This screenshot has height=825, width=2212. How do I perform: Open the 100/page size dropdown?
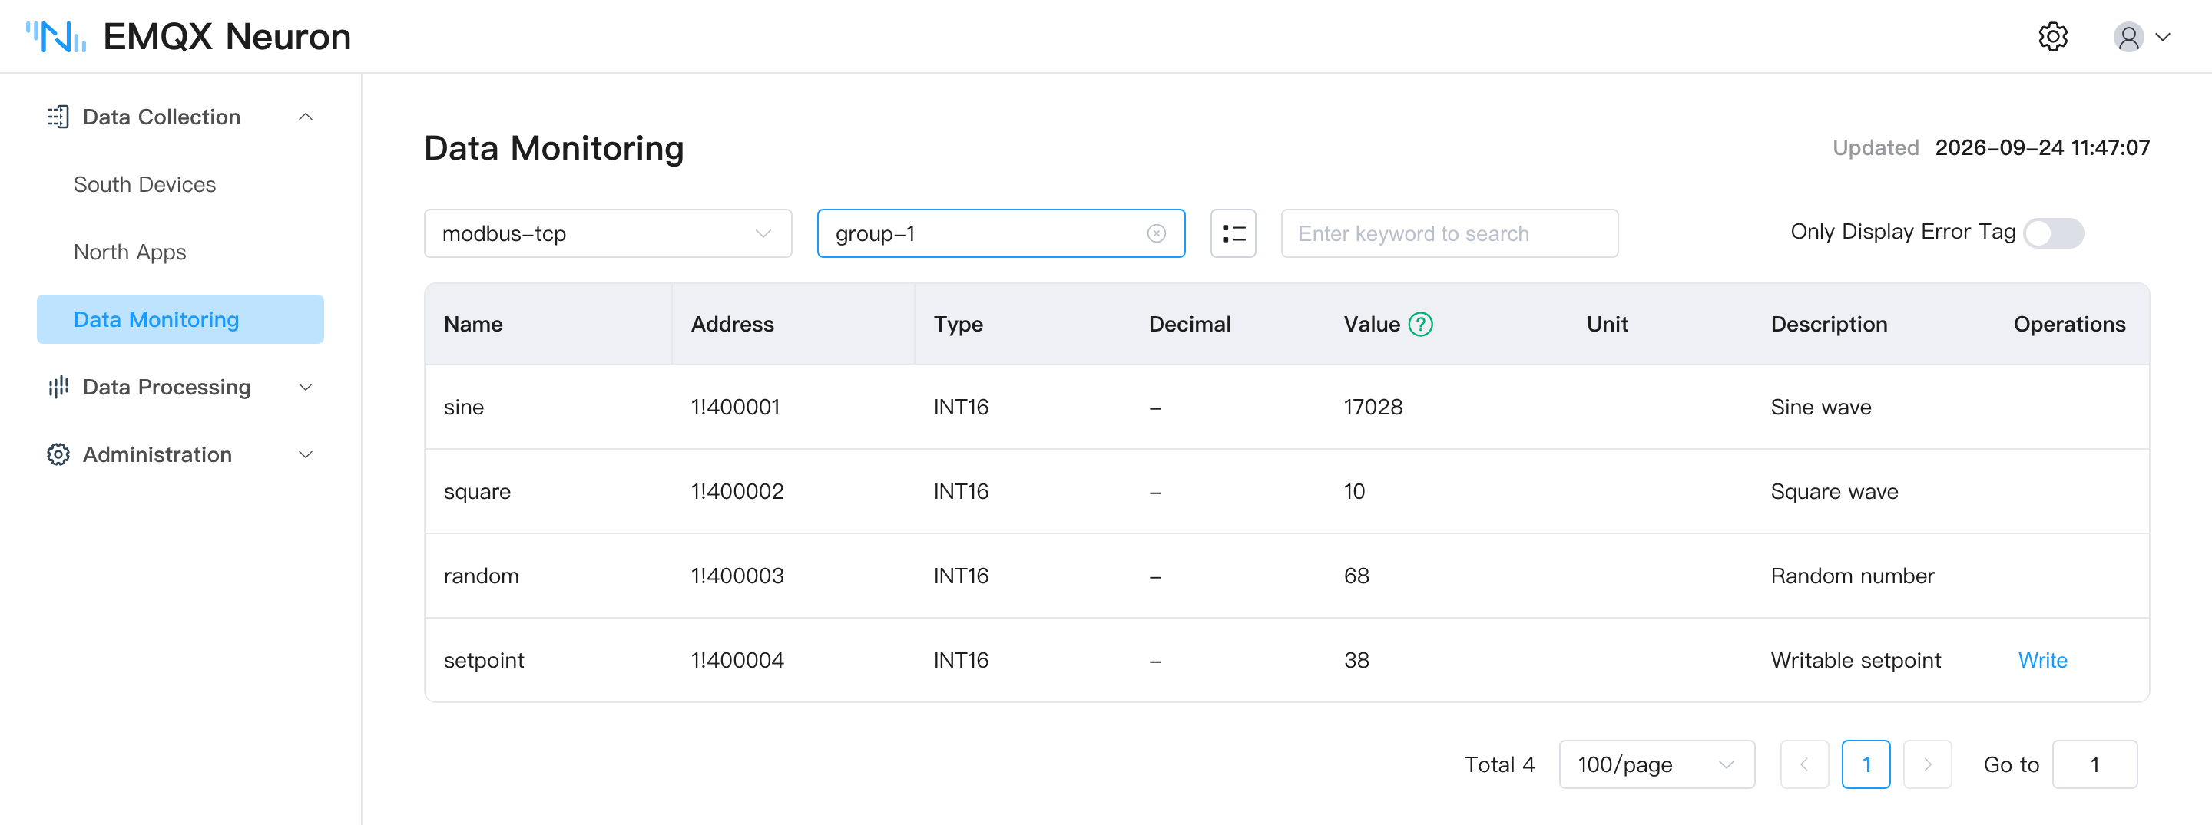[1657, 764]
